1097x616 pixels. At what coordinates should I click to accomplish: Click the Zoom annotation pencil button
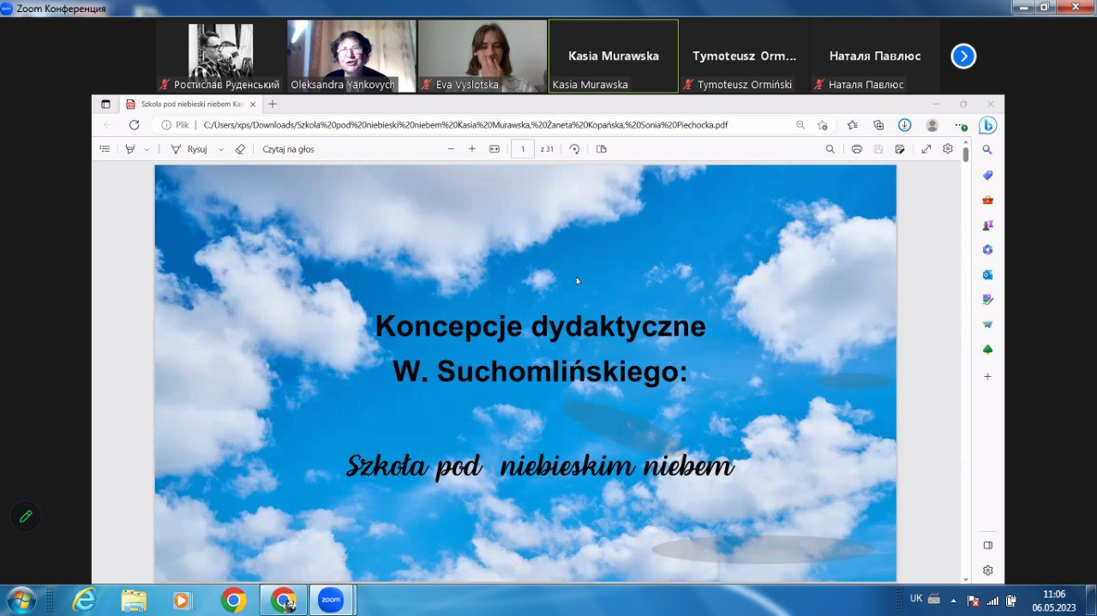[x=26, y=516]
